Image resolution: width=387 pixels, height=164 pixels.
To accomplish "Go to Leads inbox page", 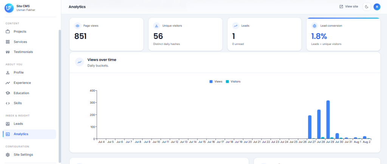I will coord(29,124).
